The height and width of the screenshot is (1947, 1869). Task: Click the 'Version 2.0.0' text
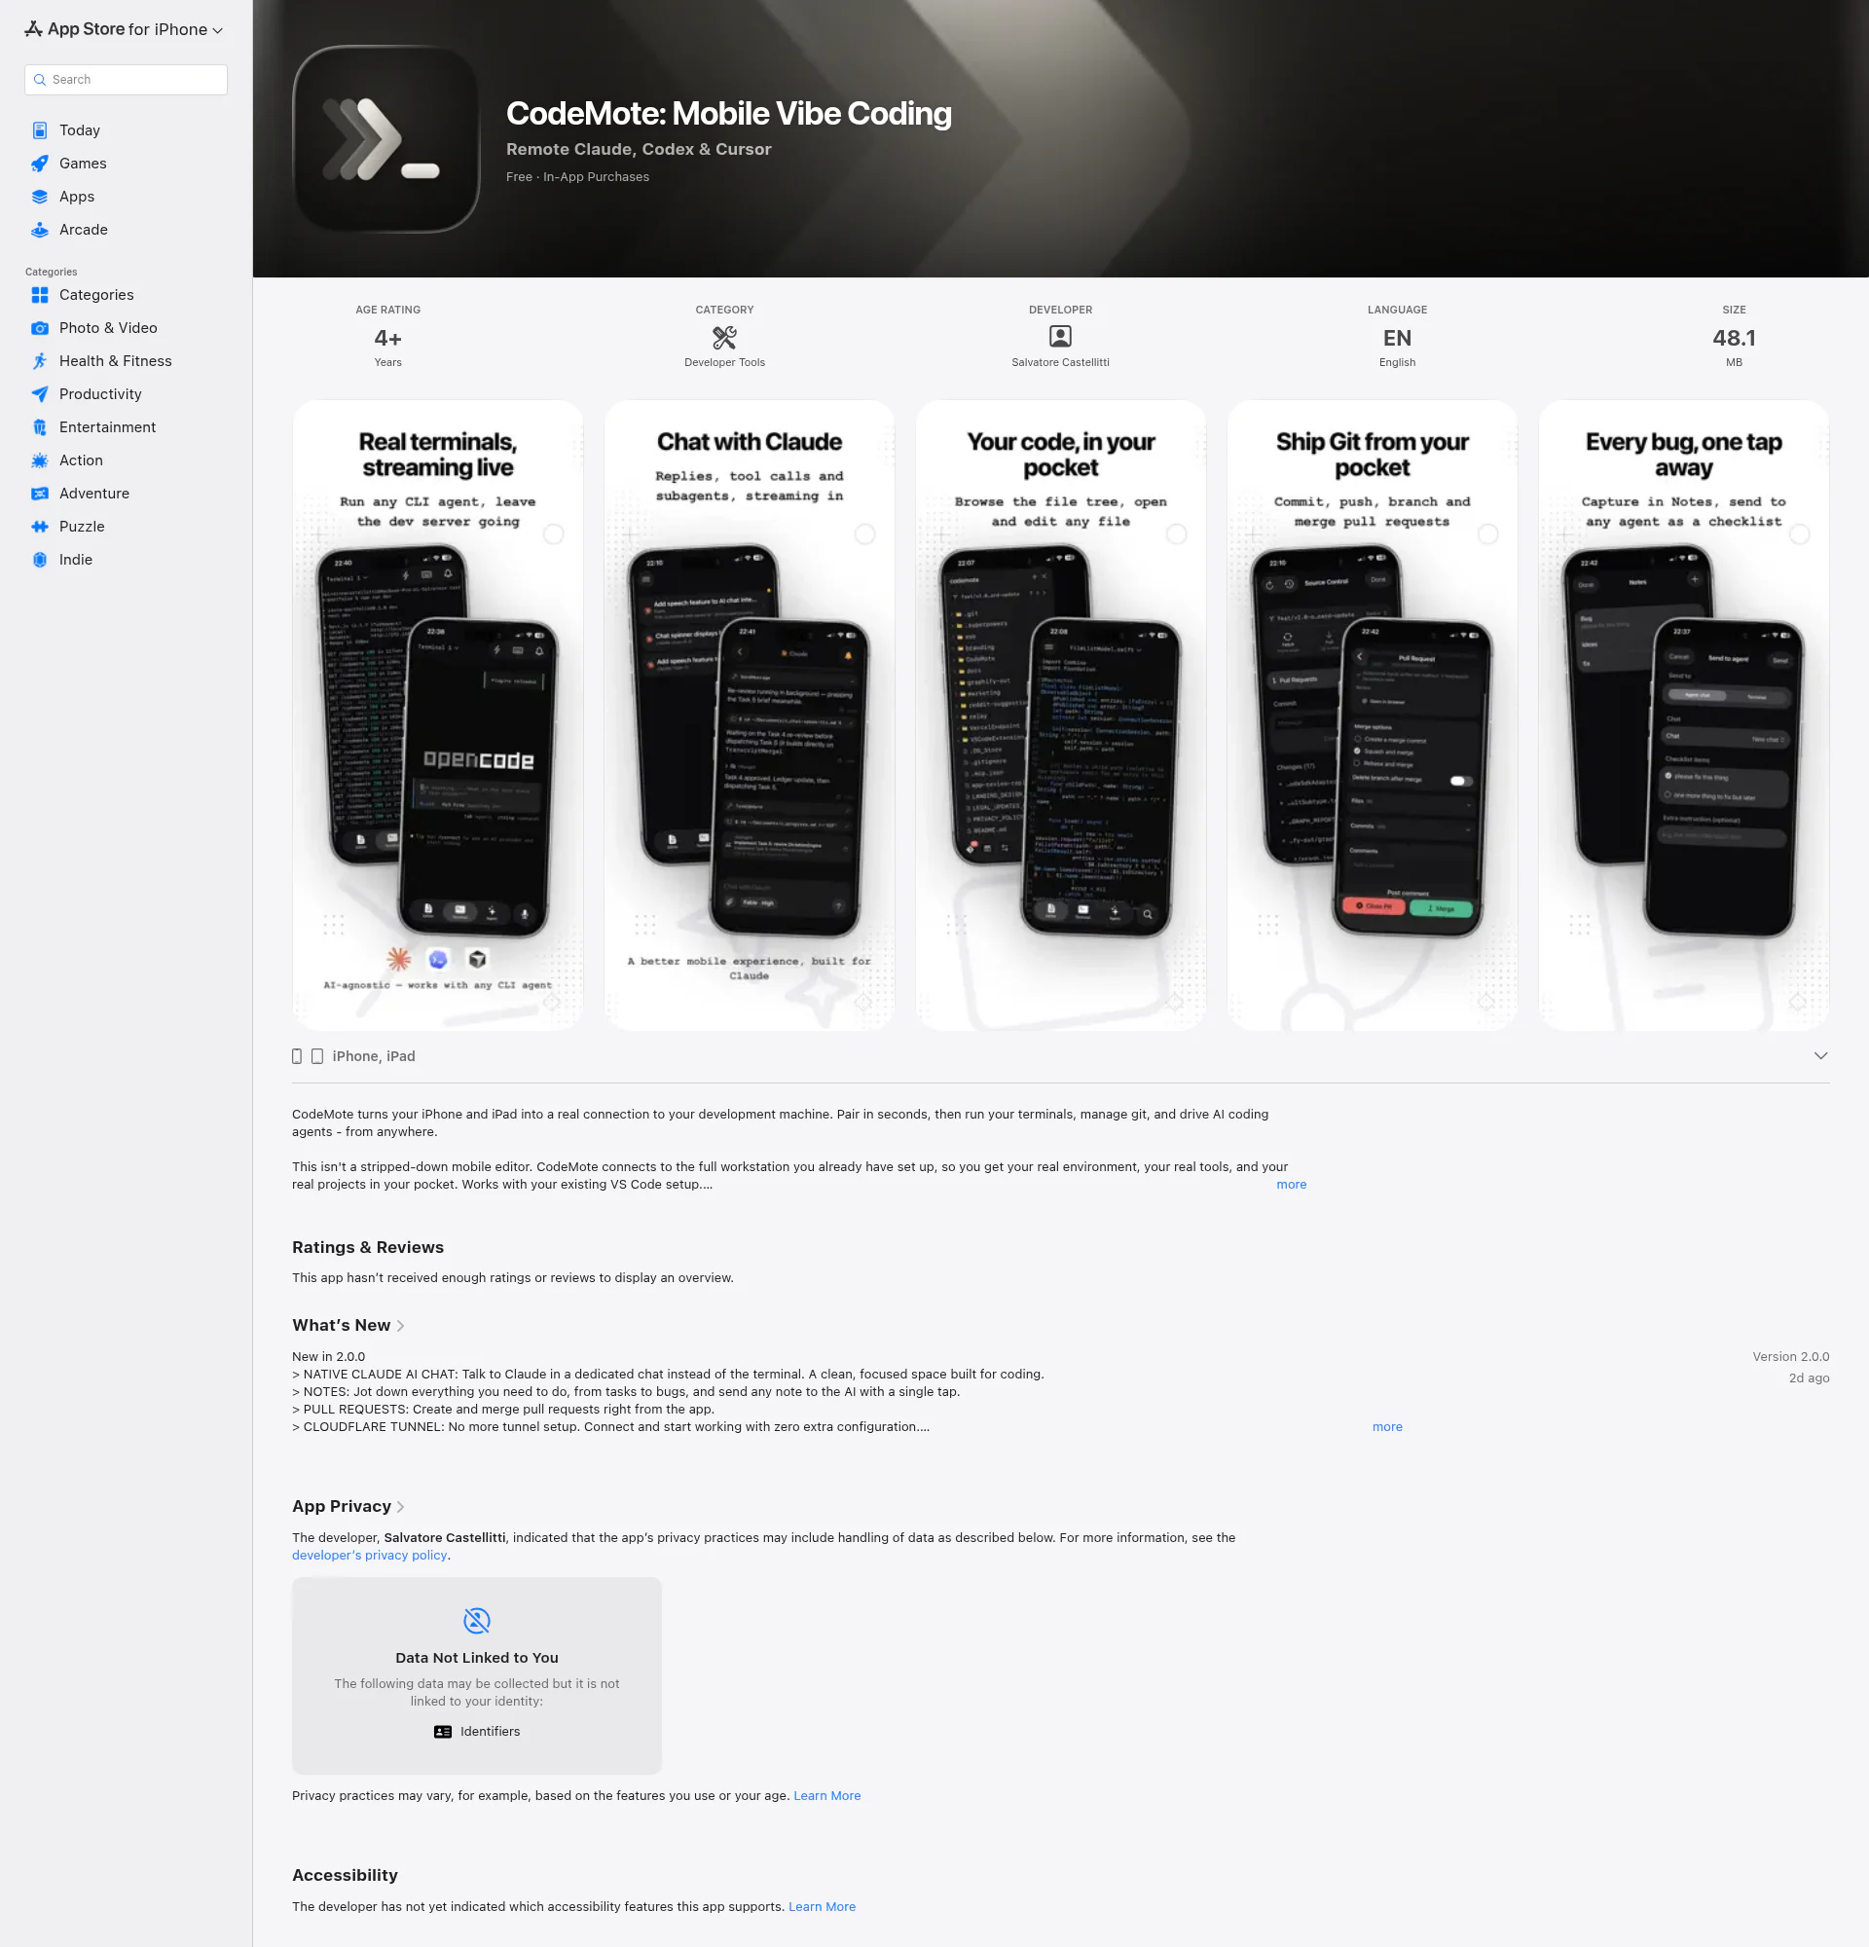tap(1790, 1356)
